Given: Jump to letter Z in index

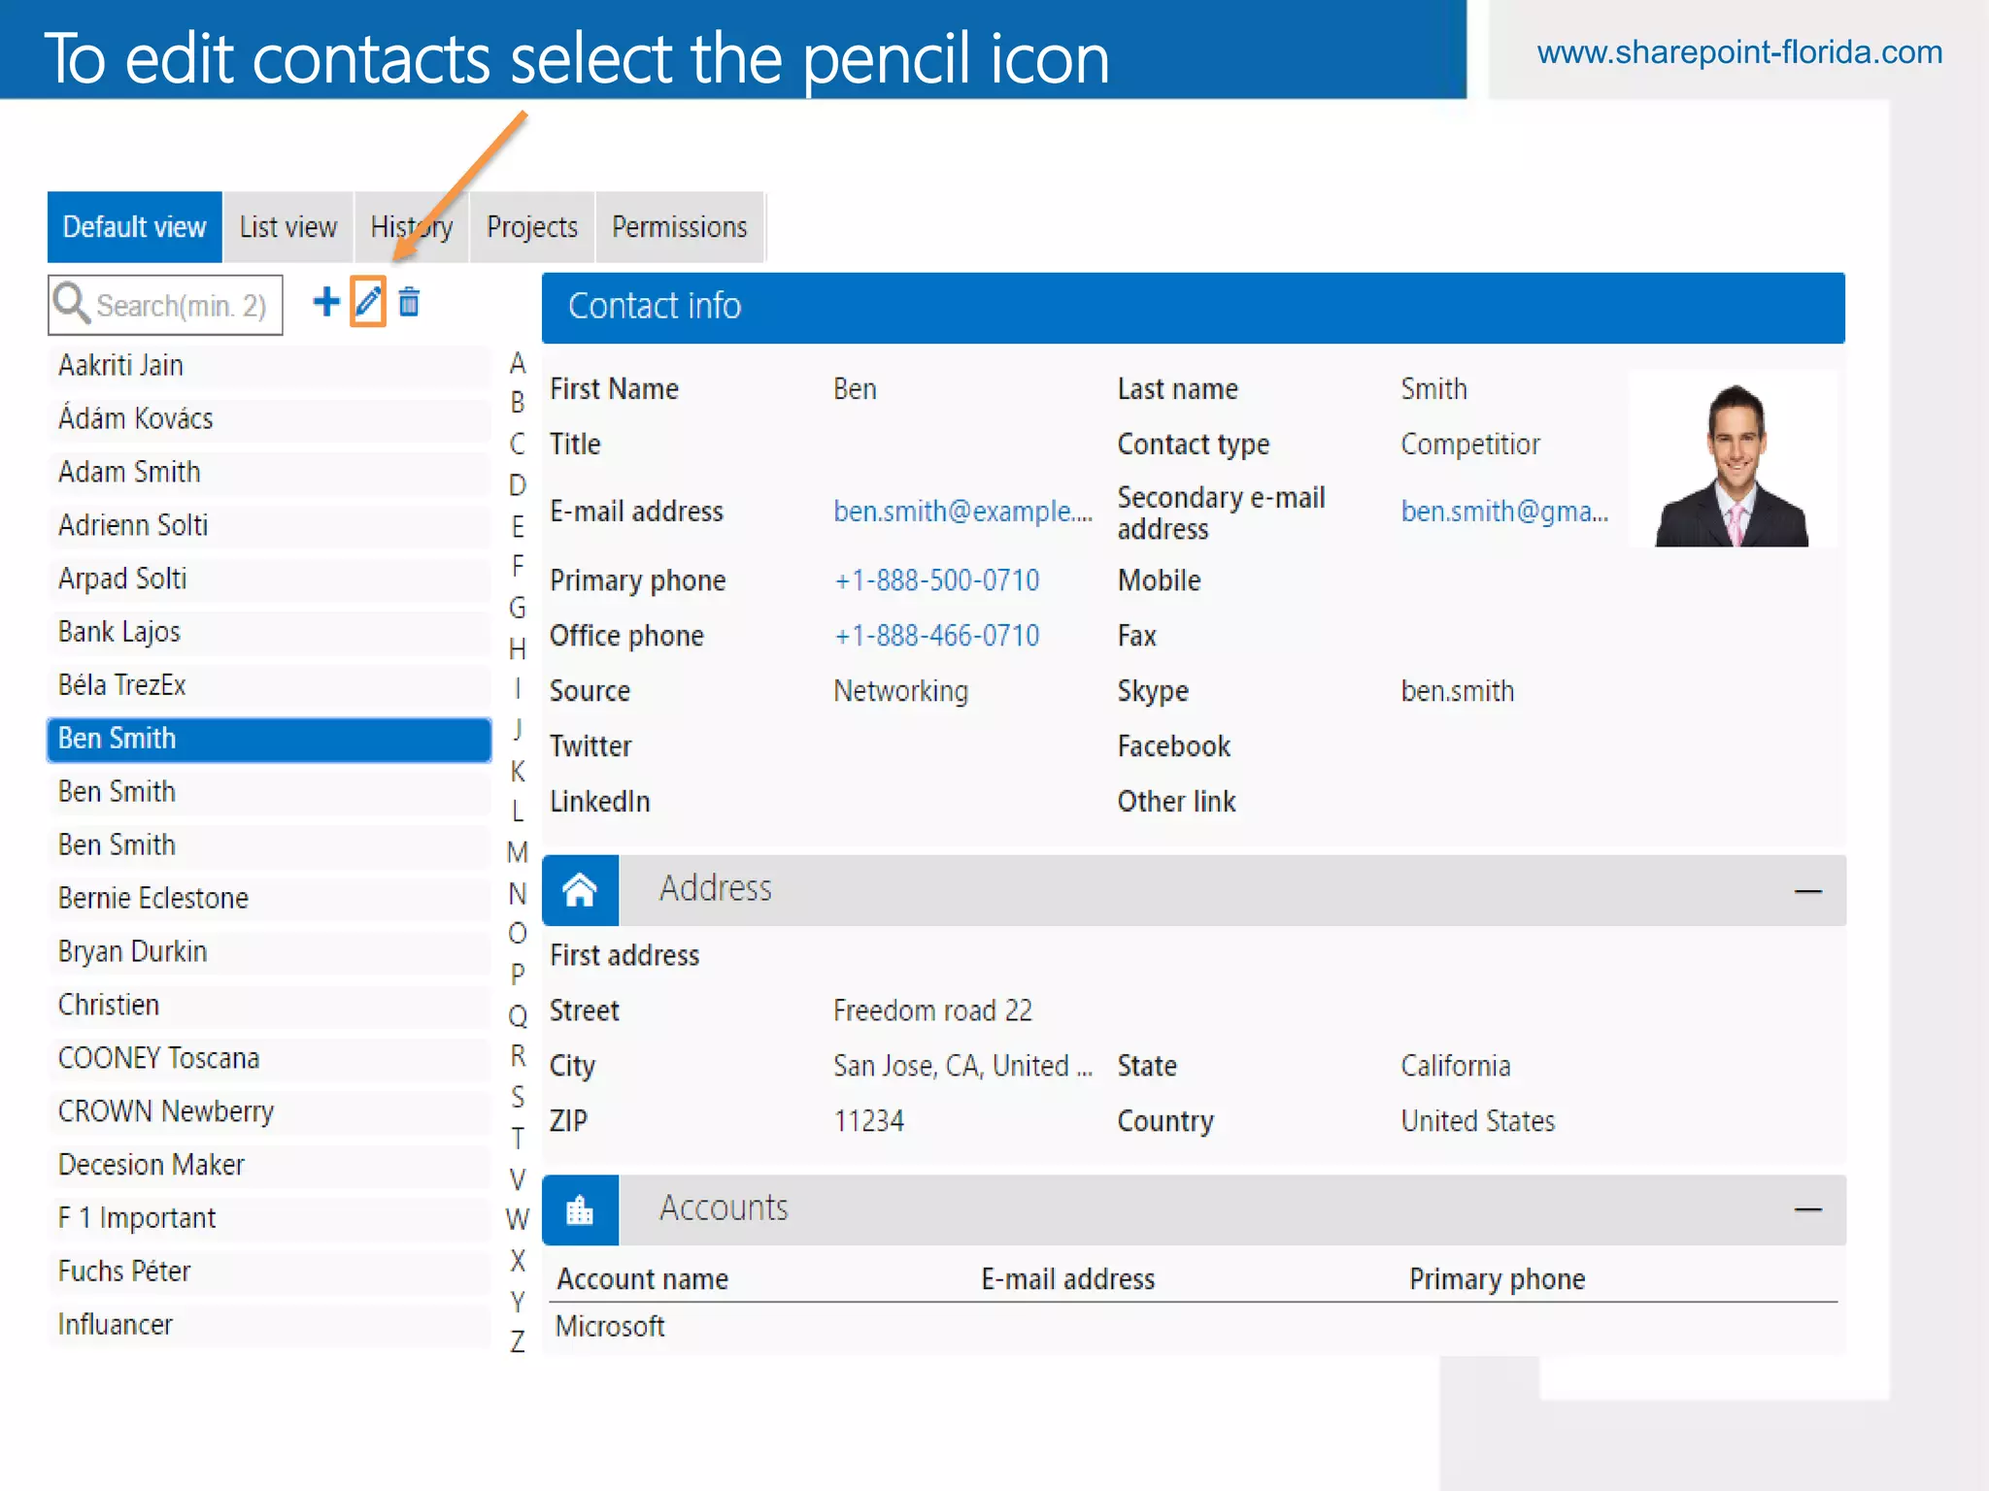Looking at the screenshot, I should point(518,1342).
